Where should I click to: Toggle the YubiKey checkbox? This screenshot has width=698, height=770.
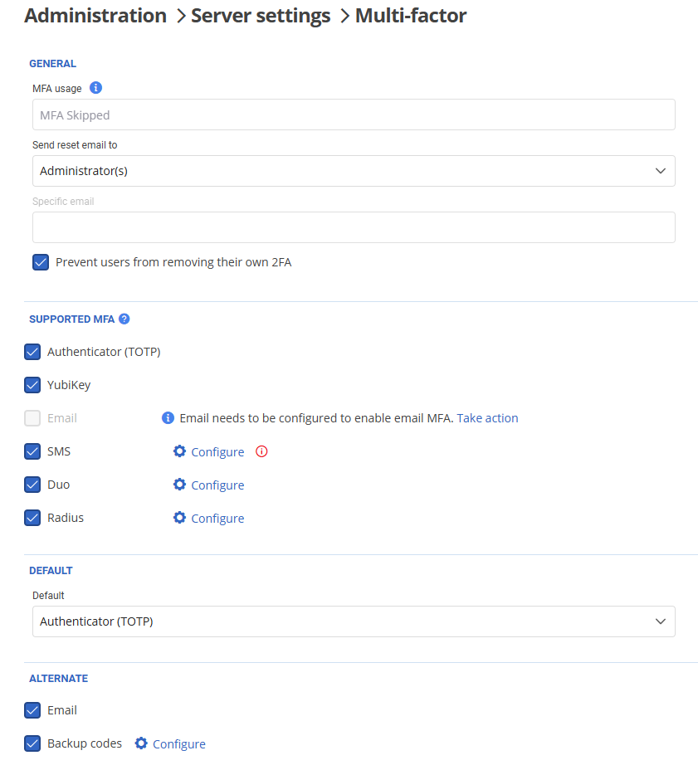[32, 385]
